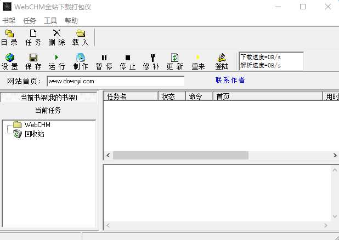Click the 网站首页 URL input field
339x240 pixels.
pos(116,81)
